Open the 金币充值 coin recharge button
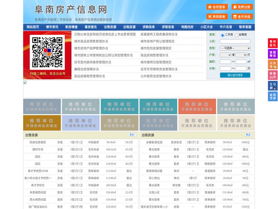Viewport: 278px width, 209px height. tap(242, 17)
